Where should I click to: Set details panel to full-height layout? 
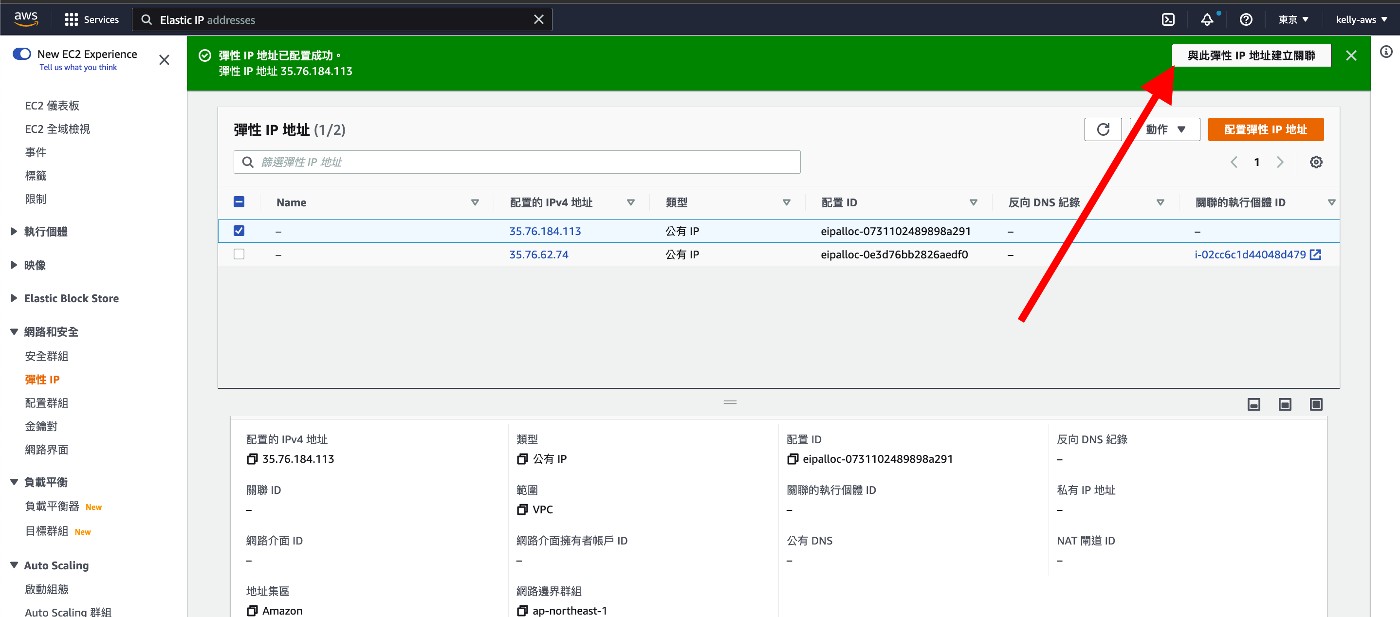pos(1316,404)
